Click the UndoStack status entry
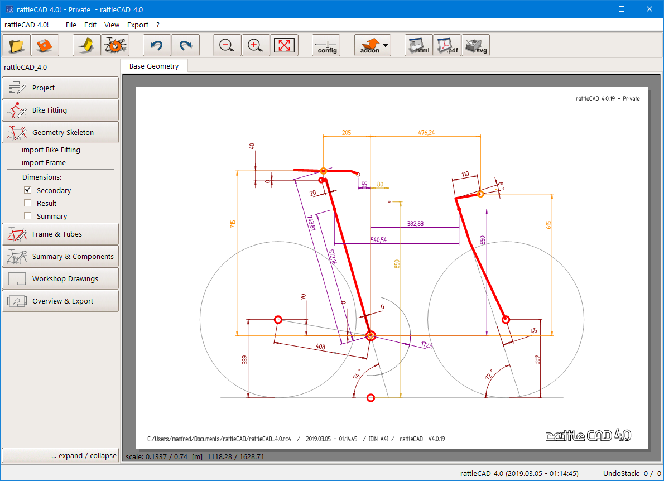 point(632,473)
